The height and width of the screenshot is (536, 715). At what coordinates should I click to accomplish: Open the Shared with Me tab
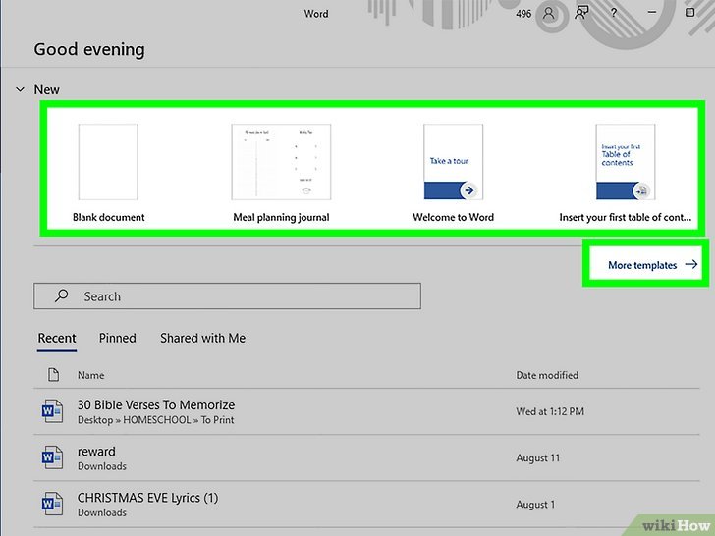[202, 338]
